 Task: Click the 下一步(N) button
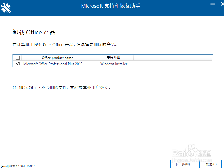coord(182,164)
